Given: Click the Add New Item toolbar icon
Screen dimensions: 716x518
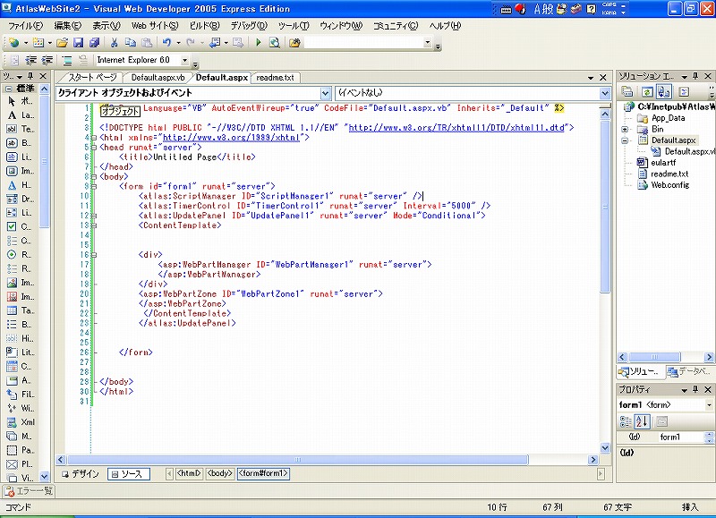Looking at the screenshot, I should click(x=38, y=43).
